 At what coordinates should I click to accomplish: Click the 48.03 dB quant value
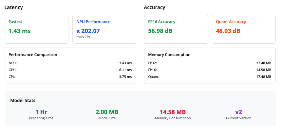[x=228, y=31]
